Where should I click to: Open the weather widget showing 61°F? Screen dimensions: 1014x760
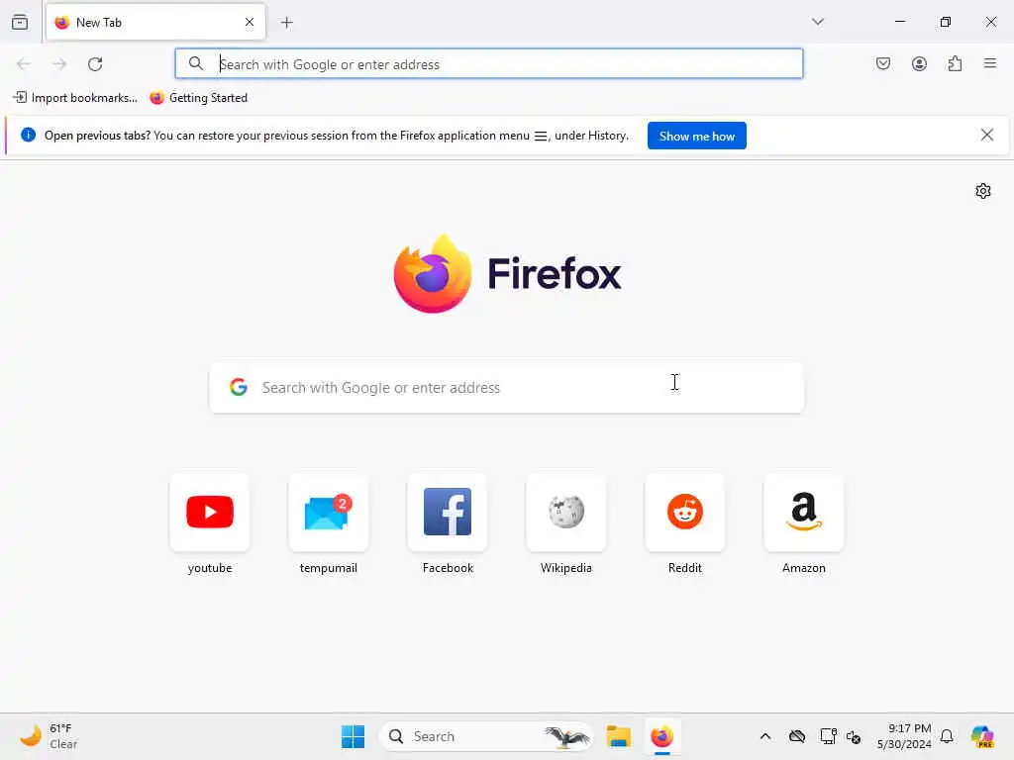click(x=49, y=736)
